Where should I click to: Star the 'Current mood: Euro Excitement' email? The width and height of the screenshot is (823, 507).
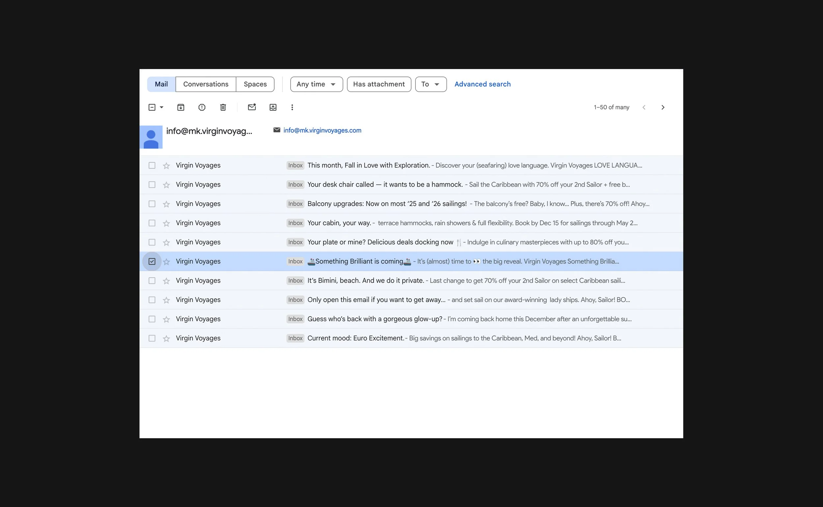[166, 338]
